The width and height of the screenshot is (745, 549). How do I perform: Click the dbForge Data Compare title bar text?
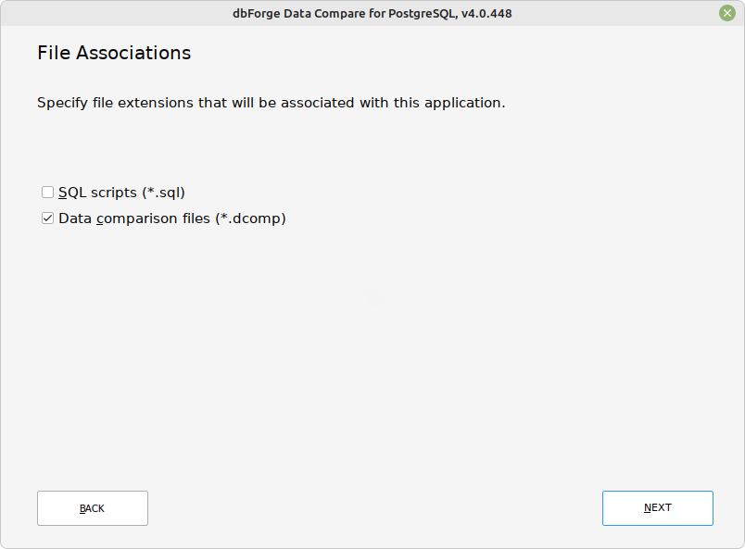click(372, 13)
